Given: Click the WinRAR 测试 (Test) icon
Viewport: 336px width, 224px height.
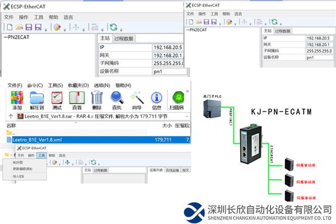Looking at the screenshot, I should (x=57, y=98).
